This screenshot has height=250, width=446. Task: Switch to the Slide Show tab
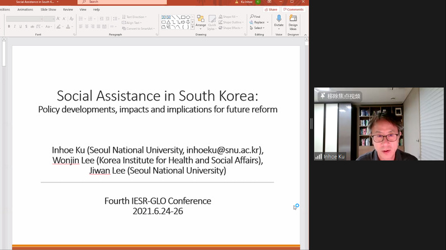[x=48, y=9]
